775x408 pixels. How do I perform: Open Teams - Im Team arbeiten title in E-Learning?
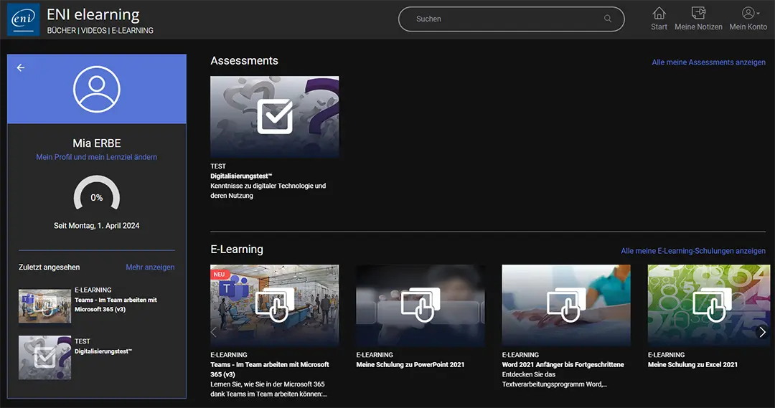(x=270, y=369)
